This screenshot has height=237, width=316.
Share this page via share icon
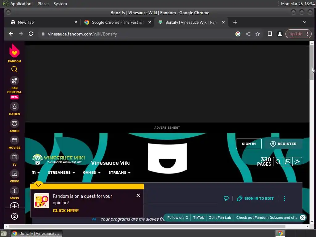[248, 34]
